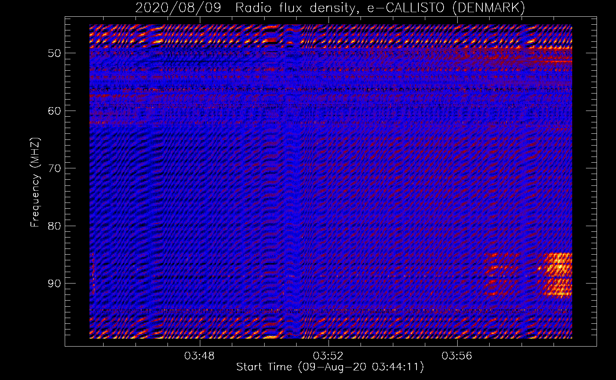Click the 03:56 time tick label

pos(457,356)
